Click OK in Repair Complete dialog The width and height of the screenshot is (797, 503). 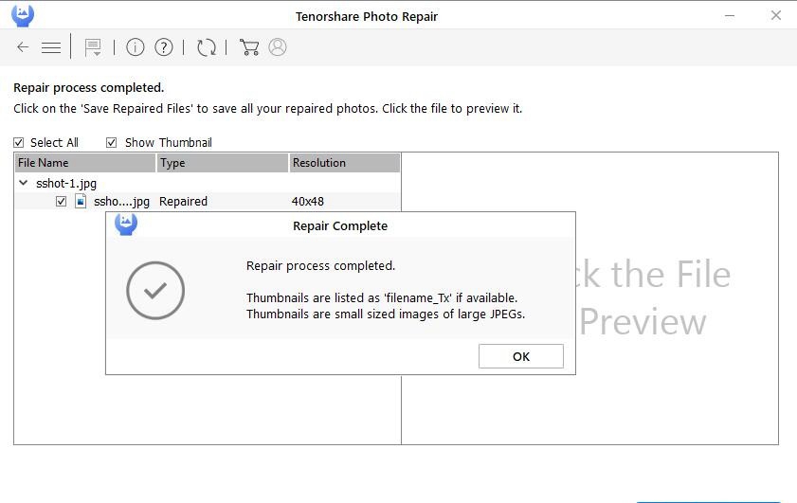(x=521, y=357)
